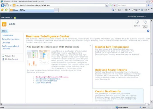Click the red Stop loading icon
Image resolution: width=153 pixels, height=109 pixels.
click(x=114, y=5)
